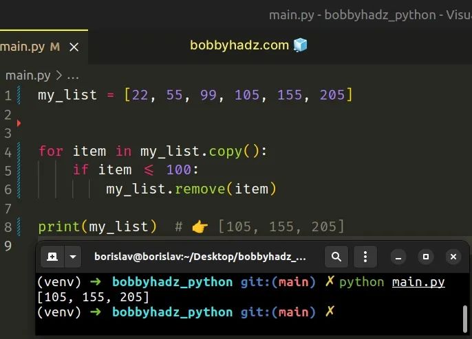Click the print call on line 8

point(58,226)
